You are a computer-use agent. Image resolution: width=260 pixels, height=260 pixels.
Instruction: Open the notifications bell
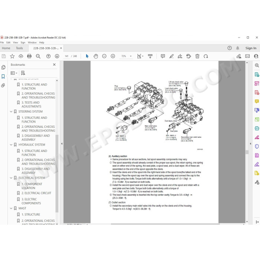coord(238,48)
